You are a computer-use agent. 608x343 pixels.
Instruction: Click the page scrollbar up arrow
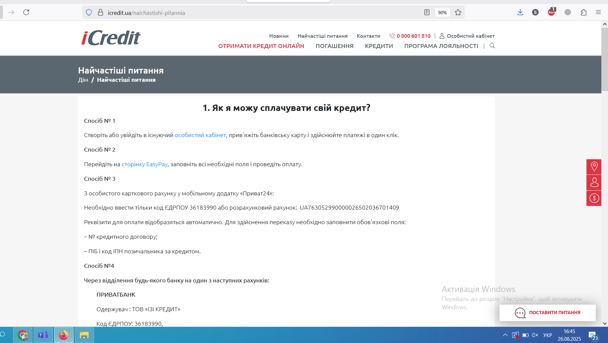605,24
